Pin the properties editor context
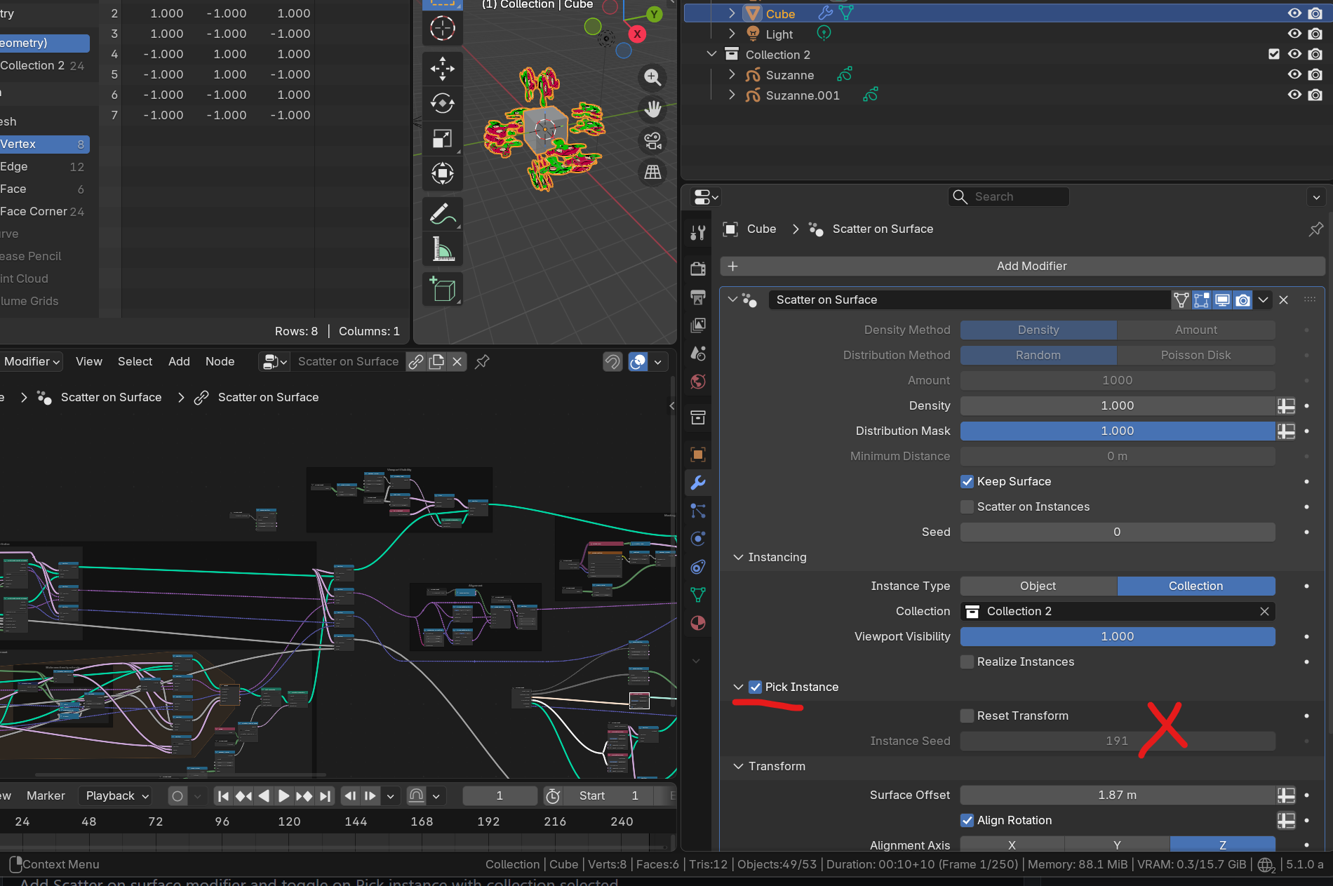This screenshot has height=886, width=1333. coord(1315,229)
